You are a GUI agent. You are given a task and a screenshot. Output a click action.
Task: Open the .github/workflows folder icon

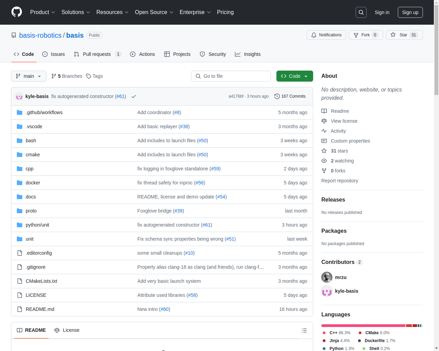coord(20,112)
